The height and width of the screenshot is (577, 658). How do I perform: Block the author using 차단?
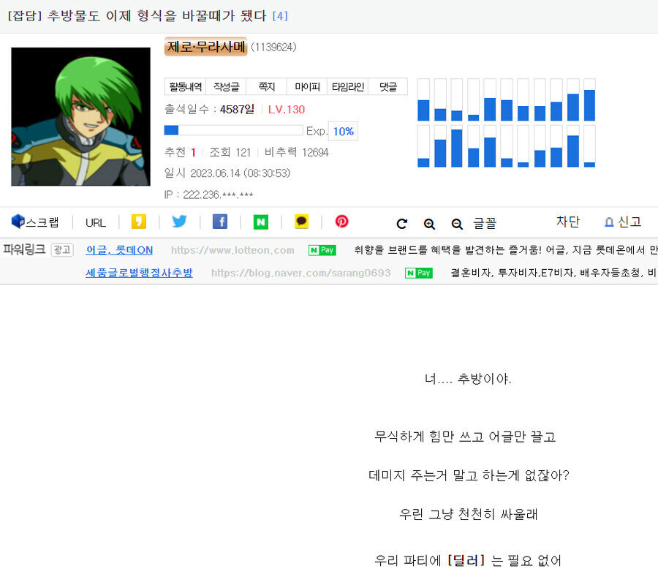[569, 222]
